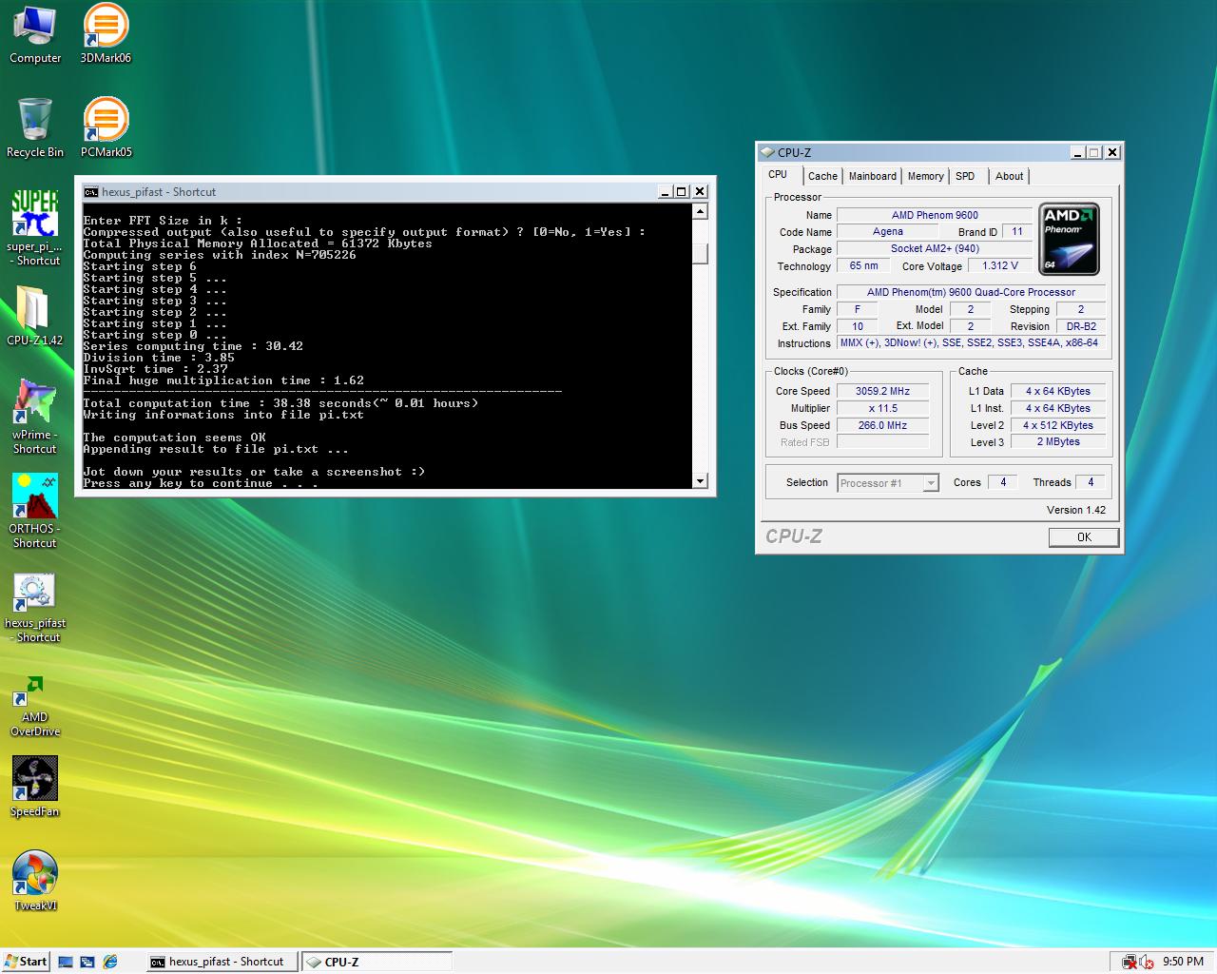Expand the Processor #1 selection dropdown
1217x974 pixels.
[x=931, y=483]
